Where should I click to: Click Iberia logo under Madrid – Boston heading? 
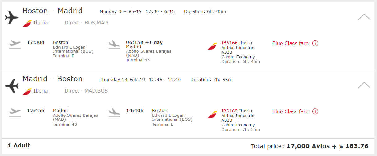(x=27, y=91)
